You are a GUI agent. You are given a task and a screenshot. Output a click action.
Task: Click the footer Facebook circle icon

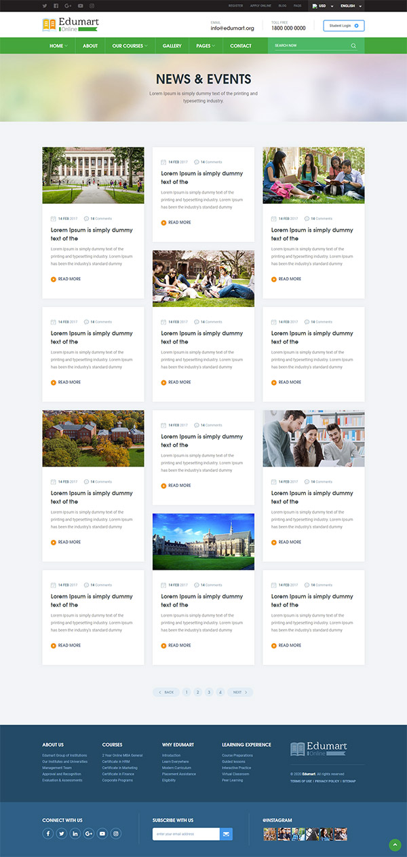click(48, 833)
